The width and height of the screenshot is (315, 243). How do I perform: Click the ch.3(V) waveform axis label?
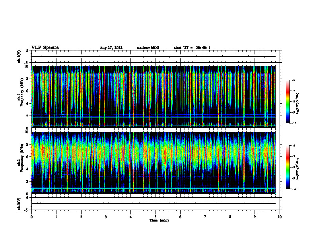pos(19,204)
